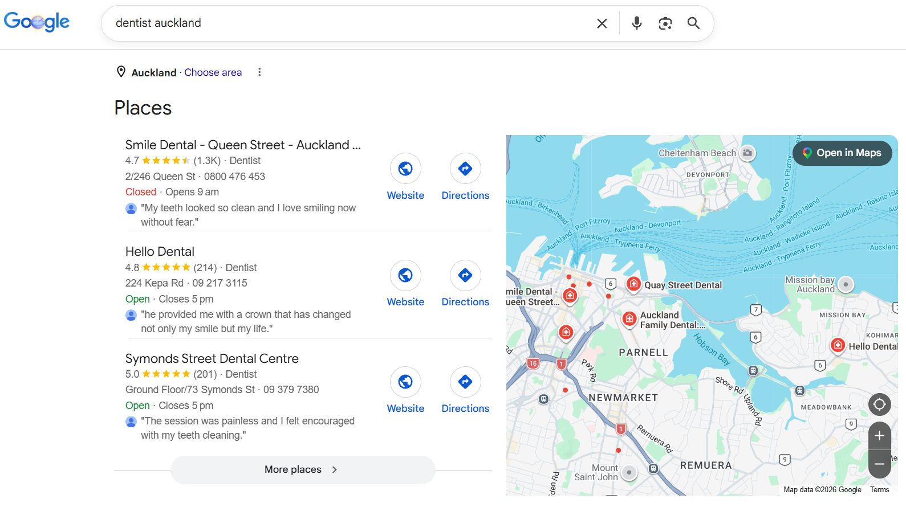Select Auckland Family Dental map pin
Screen dimensions: 906x507
[629, 319]
